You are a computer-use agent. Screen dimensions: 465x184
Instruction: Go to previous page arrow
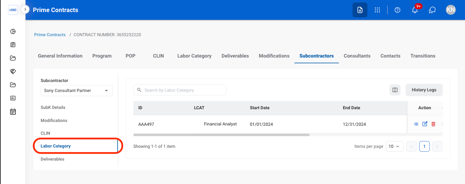coord(411,146)
